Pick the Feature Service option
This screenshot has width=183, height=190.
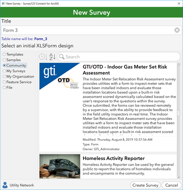coord(17,82)
